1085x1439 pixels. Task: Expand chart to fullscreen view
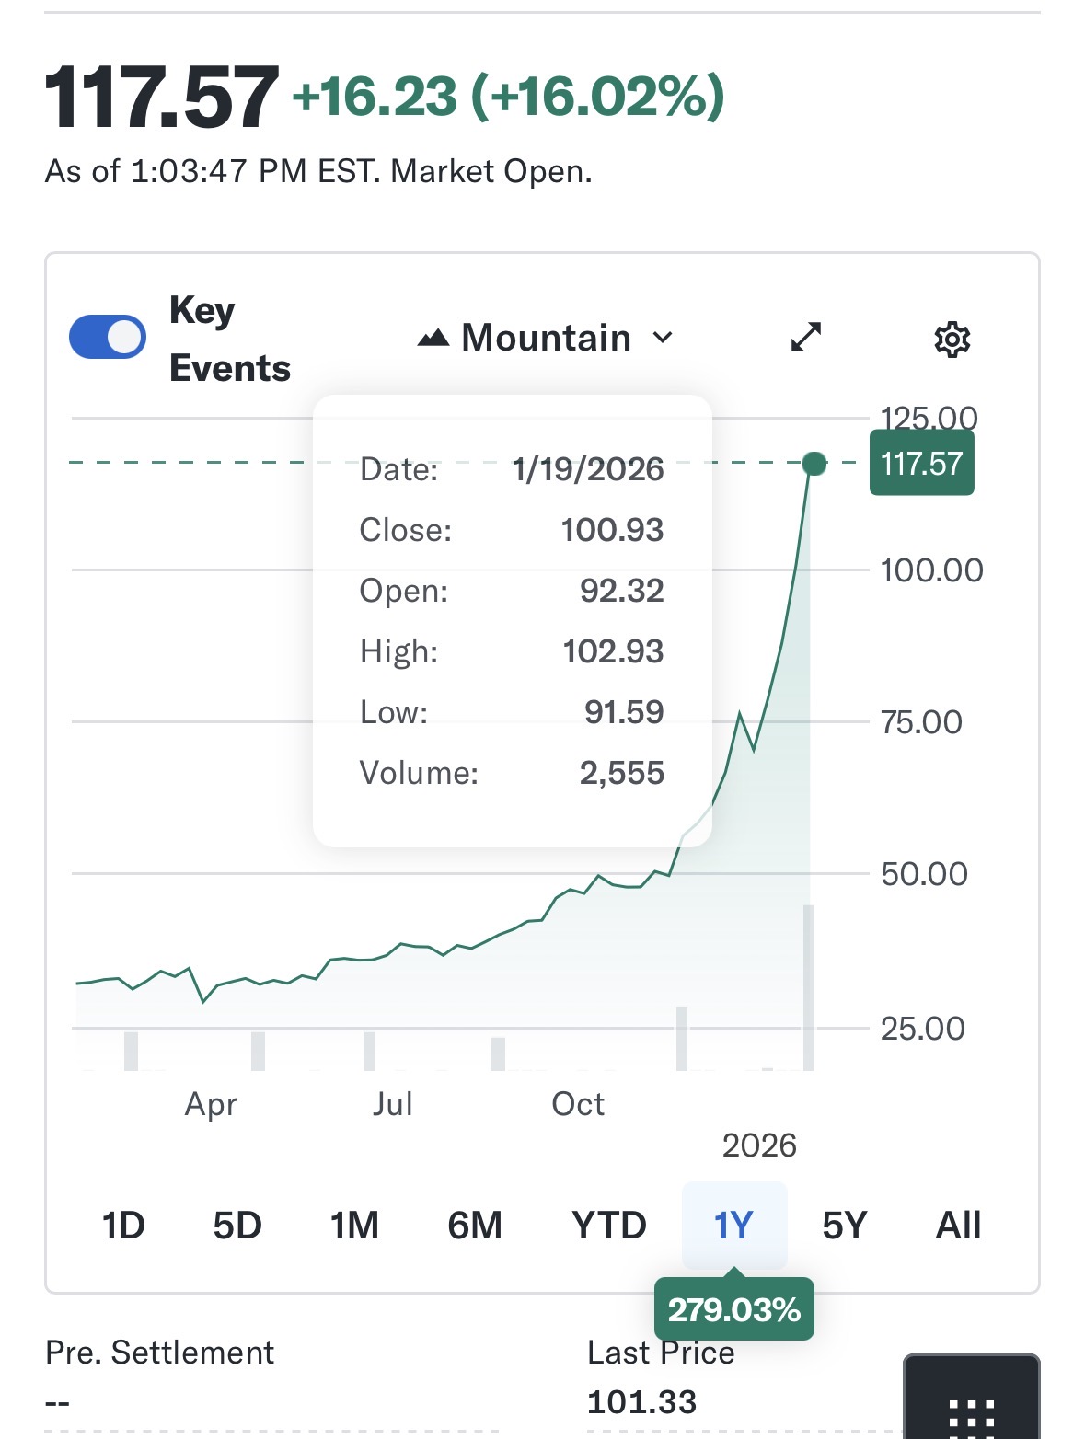[805, 338]
